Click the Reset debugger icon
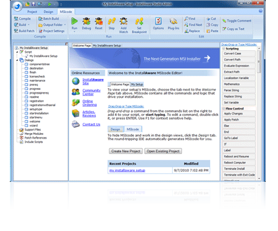Viewport: 278px width, 231px height. pos(99,21)
